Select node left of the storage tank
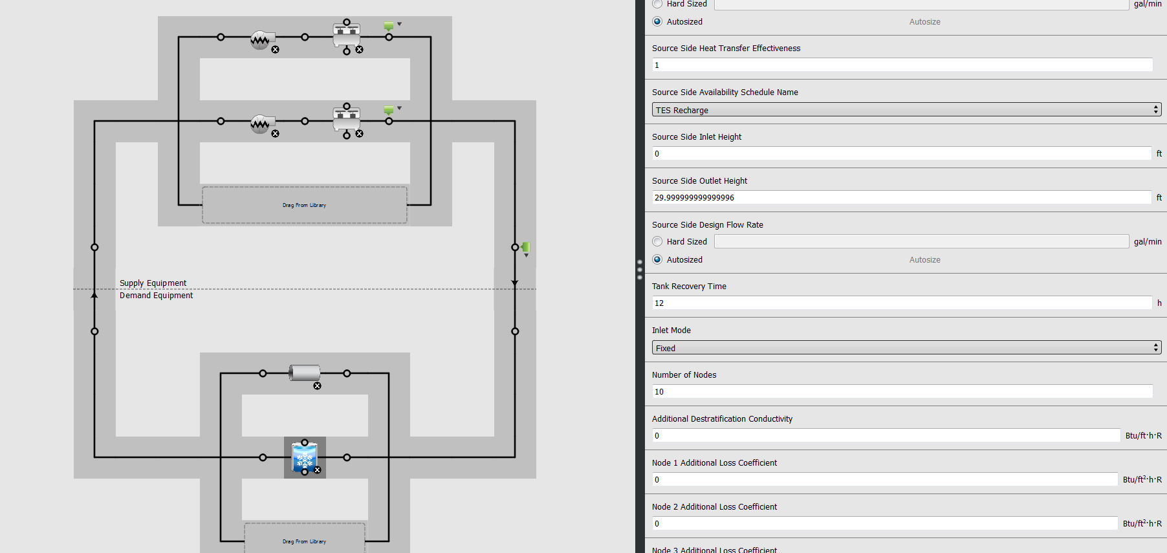The image size is (1167, 553). click(x=263, y=457)
